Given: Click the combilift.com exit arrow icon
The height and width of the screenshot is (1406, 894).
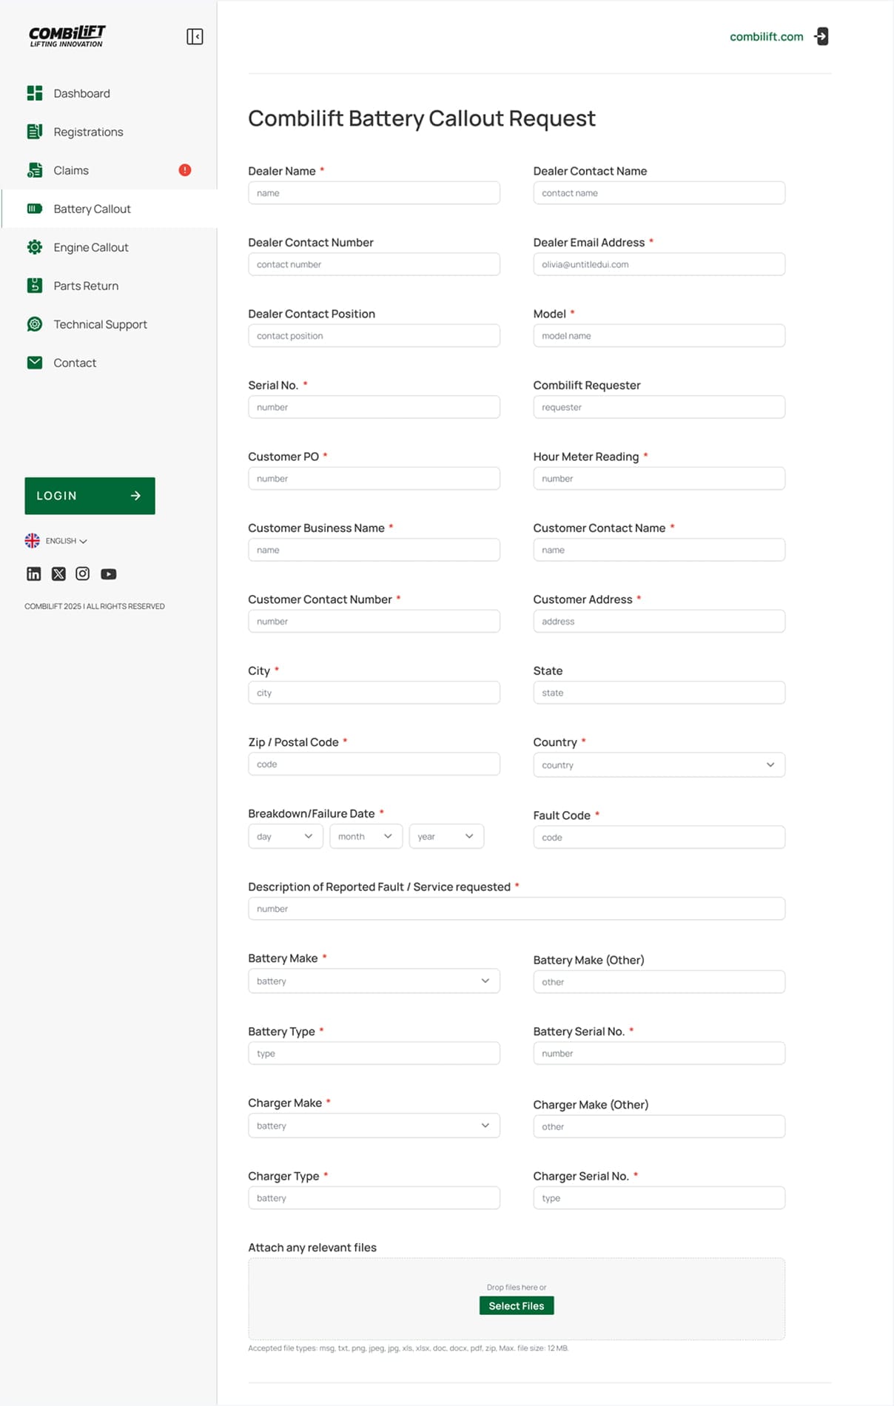Looking at the screenshot, I should 821,36.
